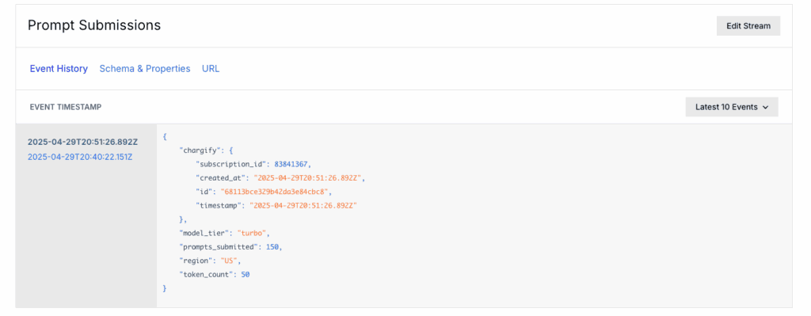Click the prompts_submitted value 150
The height and width of the screenshot is (316, 811).
click(x=273, y=247)
